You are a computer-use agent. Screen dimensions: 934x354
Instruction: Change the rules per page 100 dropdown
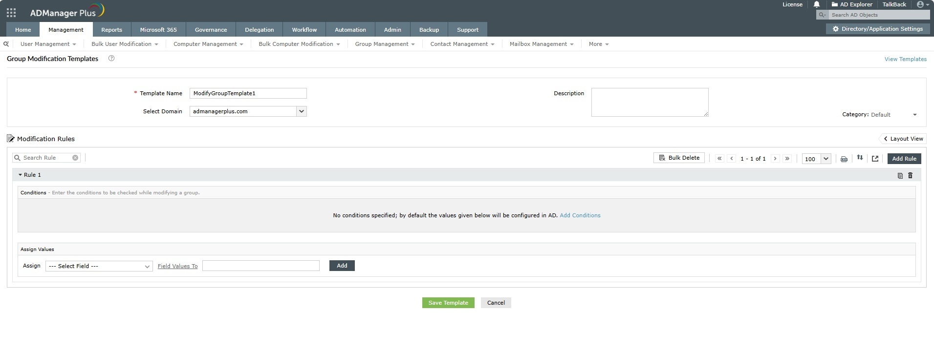pos(816,159)
